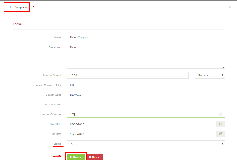Close the Edit Coupons dialog

click(x=230, y=7)
